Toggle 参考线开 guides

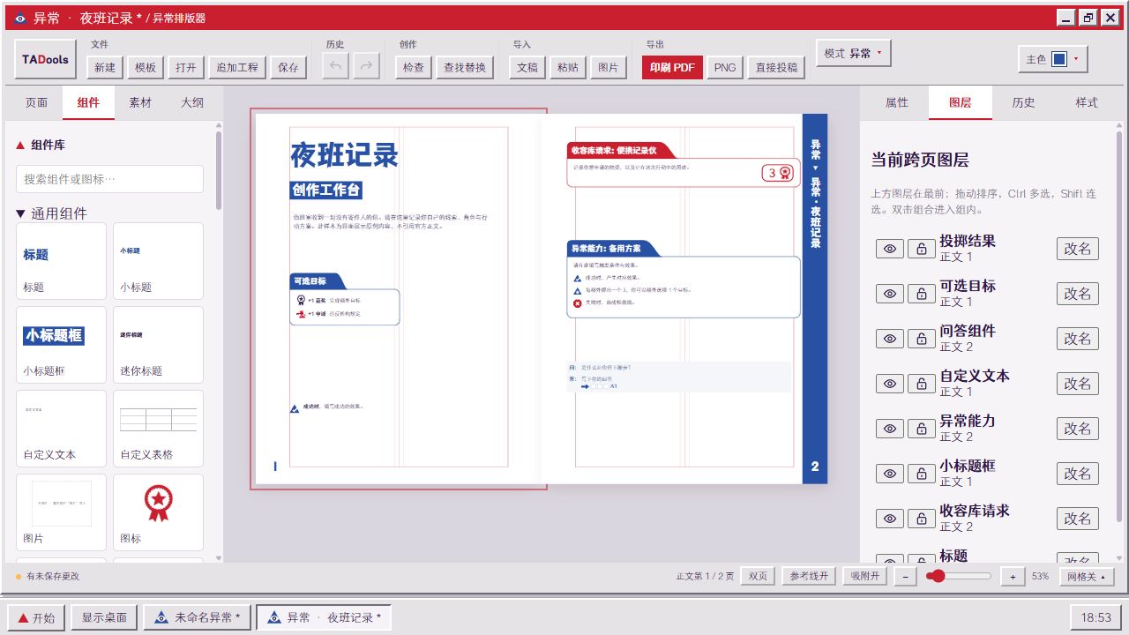pyautogui.click(x=809, y=576)
